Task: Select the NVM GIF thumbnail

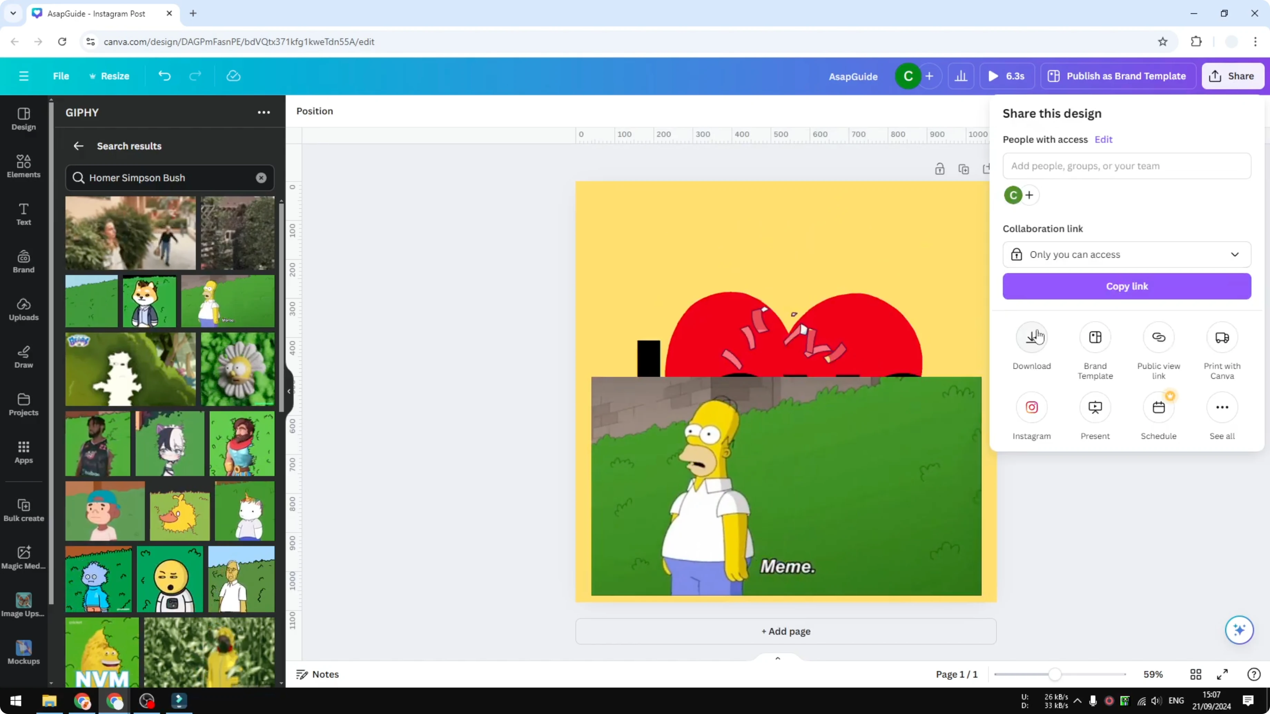Action: 102,652
